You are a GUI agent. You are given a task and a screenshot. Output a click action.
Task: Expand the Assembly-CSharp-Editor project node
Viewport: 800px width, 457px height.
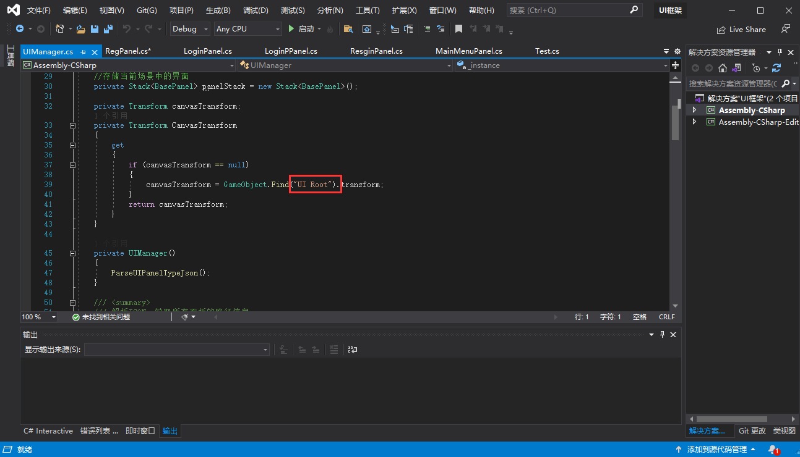pos(694,122)
